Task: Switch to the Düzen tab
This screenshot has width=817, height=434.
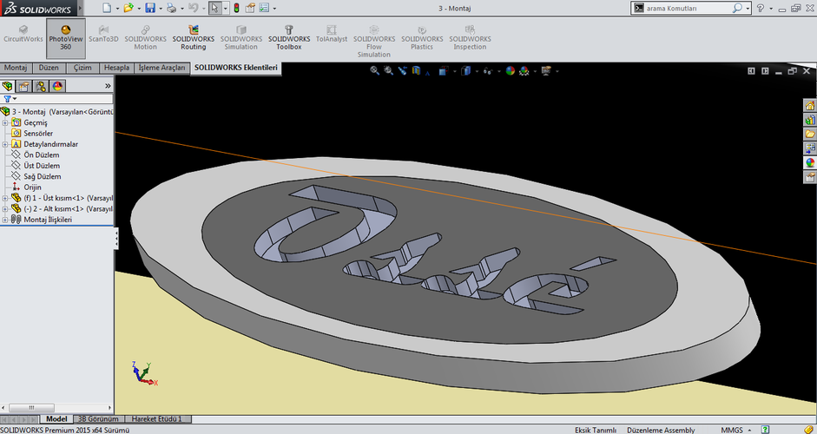Action: coord(49,68)
